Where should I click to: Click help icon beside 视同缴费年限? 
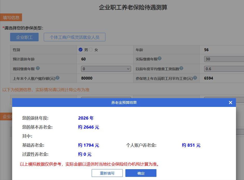(x=38, y=68)
